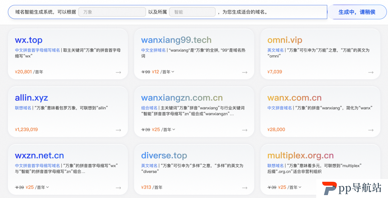The width and height of the screenshot is (388, 198).
Task: Open the multiplex.org.cn domain title
Action: tap(300, 156)
